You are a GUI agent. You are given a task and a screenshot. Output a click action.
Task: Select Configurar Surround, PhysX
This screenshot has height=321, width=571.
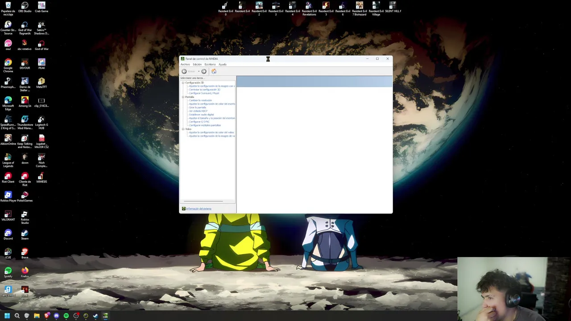(x=204, y=93)
